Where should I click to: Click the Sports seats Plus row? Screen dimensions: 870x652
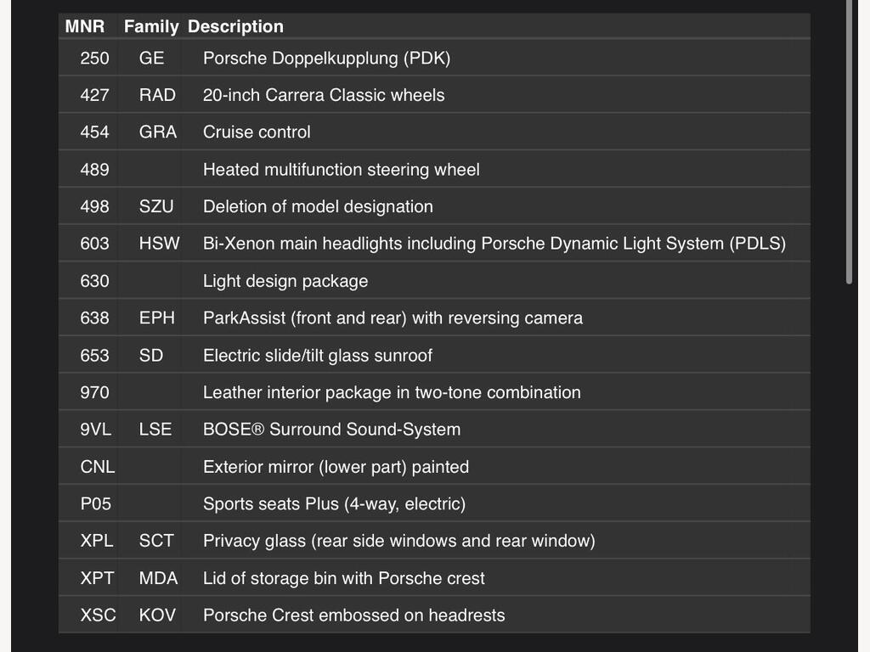coord(434,503)
